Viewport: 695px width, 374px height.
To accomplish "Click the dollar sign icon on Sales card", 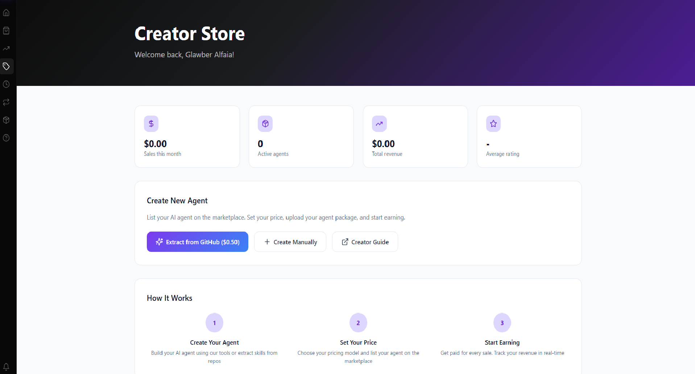I will 151,124.
